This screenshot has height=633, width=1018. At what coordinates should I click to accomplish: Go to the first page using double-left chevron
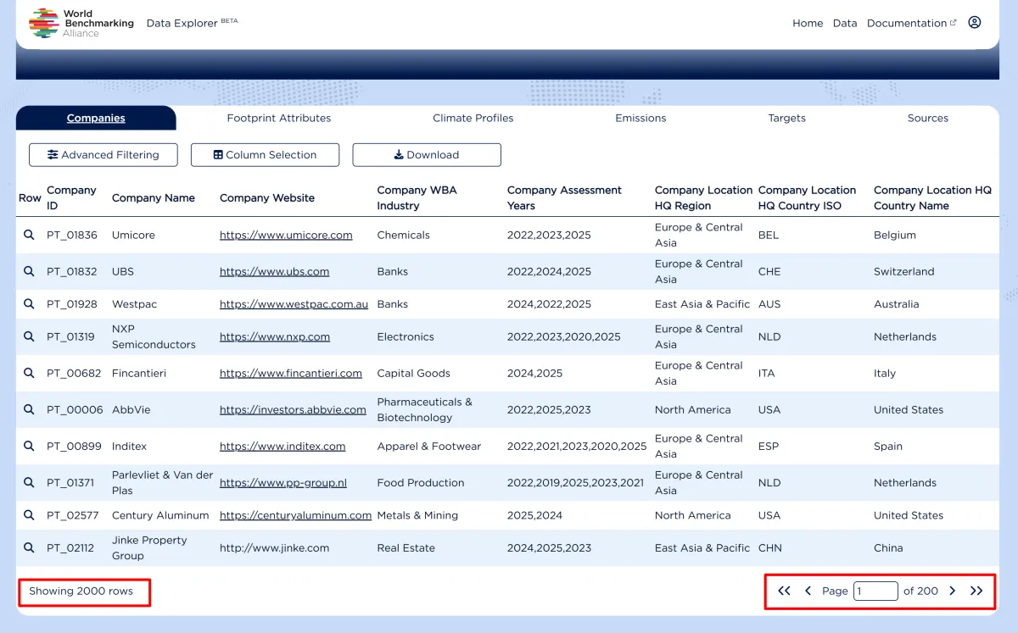(783, 591)
